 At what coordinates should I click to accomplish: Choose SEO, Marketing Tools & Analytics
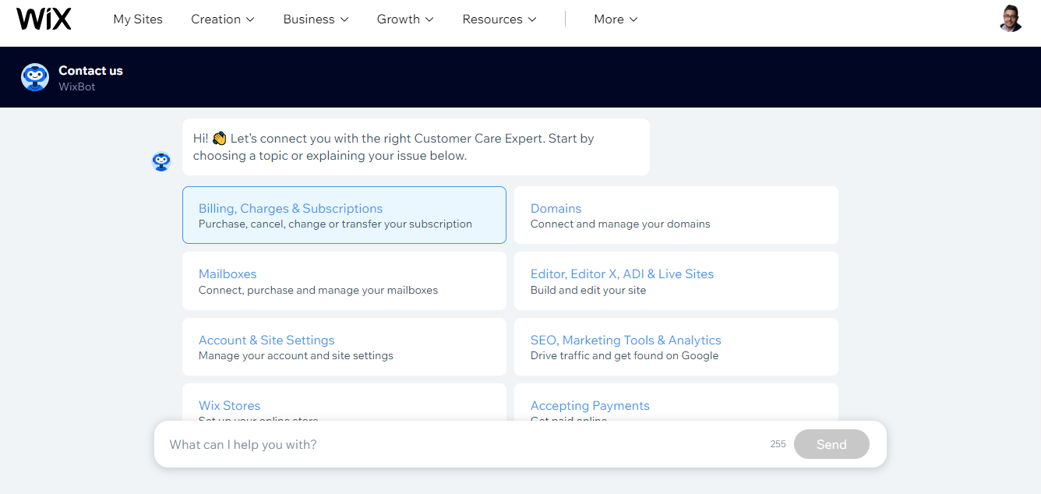point(676,347)
